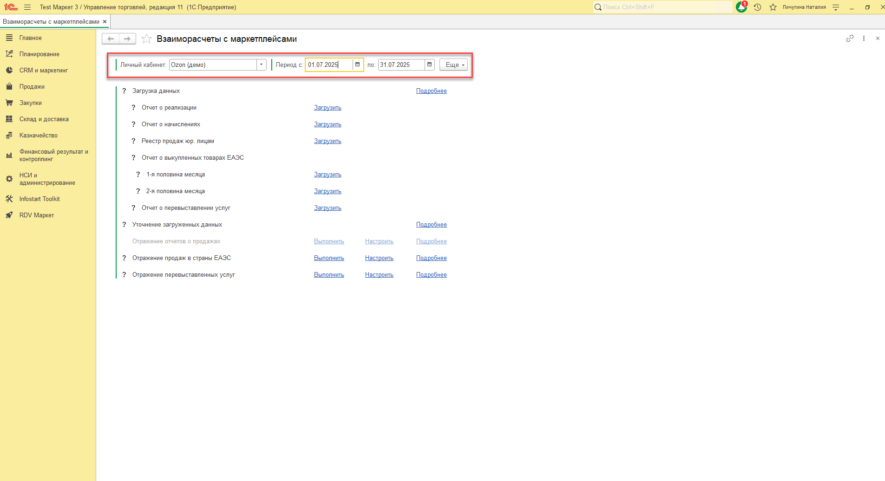Screen dimensions: 885x481
Task: Open Подробнее for Уточнение загруженных данных
Action: 432,225
